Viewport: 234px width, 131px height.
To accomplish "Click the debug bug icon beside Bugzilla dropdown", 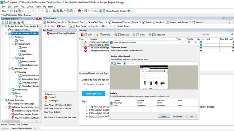I will click(103, 26).
